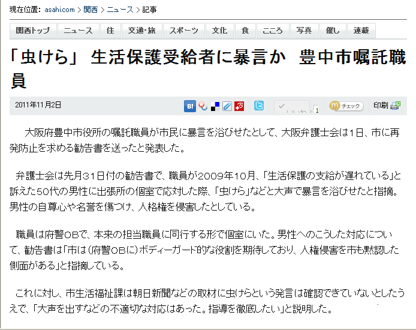Viewport: 416px width, 330px height.
Task: Click the mixi チェック button
Action: click(x=346, y=106)
